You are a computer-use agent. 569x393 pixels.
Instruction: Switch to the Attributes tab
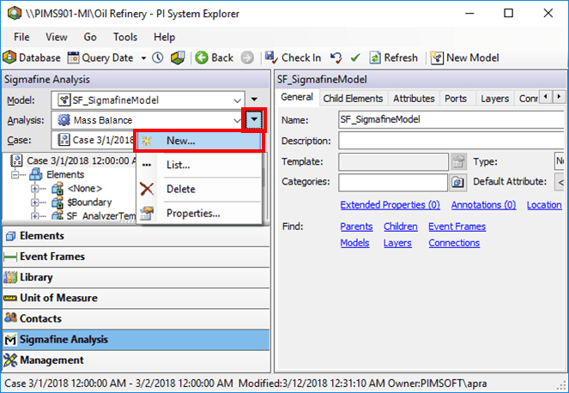(x=414, y=99)
